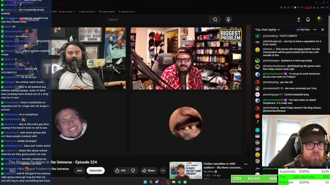Screen dimensions: 330x185
Task: Switch to Other People's browser tab
Action: [107, 12]
